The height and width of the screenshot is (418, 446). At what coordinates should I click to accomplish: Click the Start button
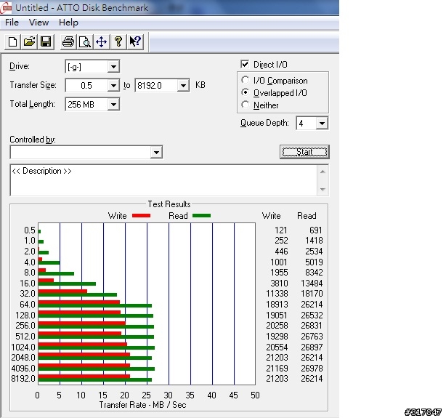click(x=304, y=152)
